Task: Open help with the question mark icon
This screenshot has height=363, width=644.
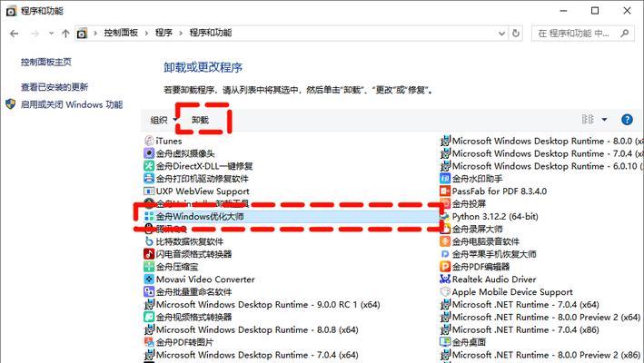Action: (x=627, y=120)
